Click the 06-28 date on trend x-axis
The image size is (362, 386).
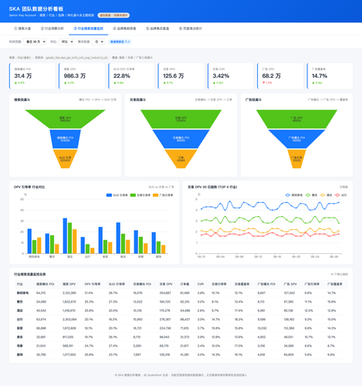(333, 257)
